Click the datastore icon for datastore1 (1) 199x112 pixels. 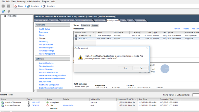pos(76,36)
